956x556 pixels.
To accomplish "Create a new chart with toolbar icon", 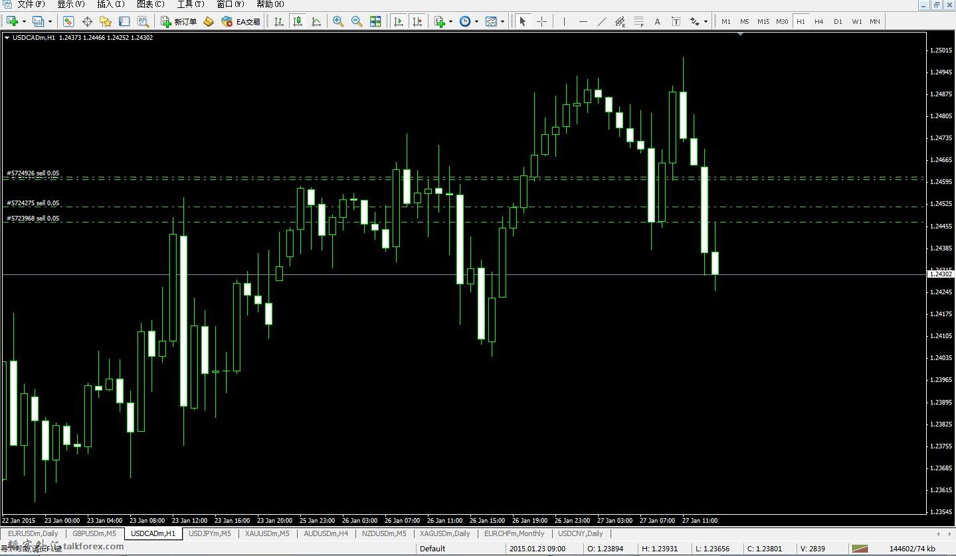I will (x=12, y=21).
